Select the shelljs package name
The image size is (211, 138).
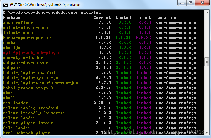(12, 48)
